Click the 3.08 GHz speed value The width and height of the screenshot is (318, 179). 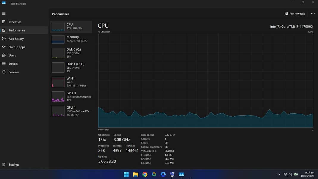pos(122,140)
